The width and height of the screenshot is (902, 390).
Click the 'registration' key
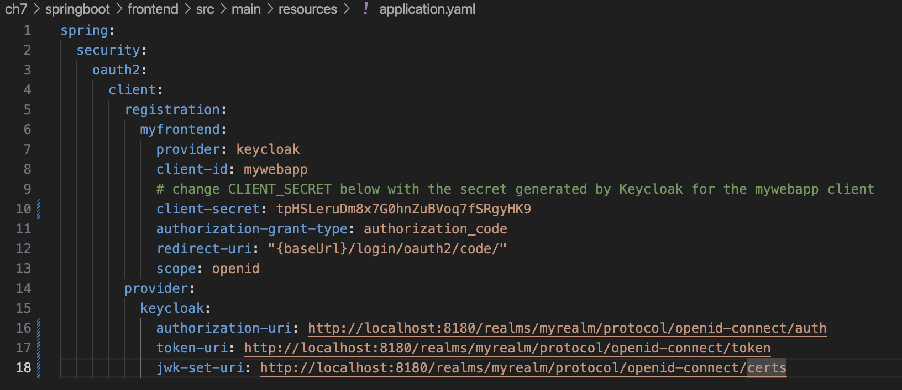coord(172,110)
